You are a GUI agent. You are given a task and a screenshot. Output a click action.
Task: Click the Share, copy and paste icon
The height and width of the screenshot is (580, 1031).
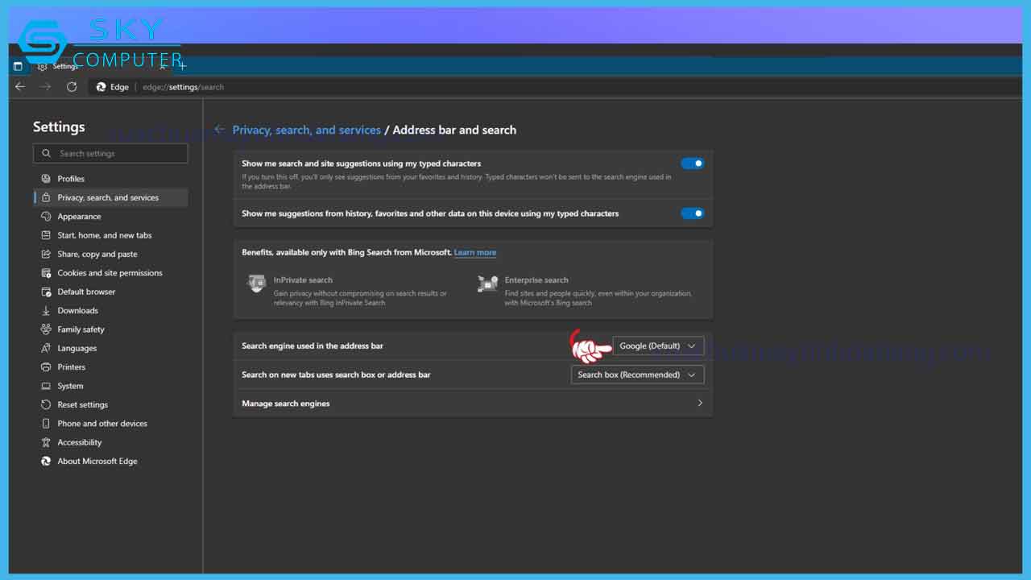pos(46,254)
